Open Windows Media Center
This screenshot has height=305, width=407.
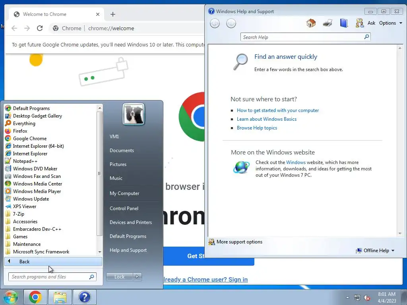(x=37, y=183)
